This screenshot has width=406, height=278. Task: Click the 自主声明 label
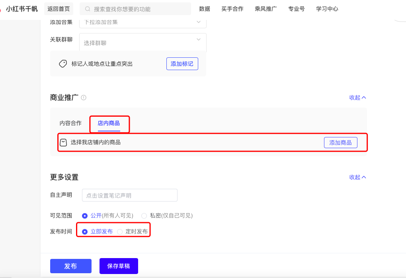click(x=61, y=195)
